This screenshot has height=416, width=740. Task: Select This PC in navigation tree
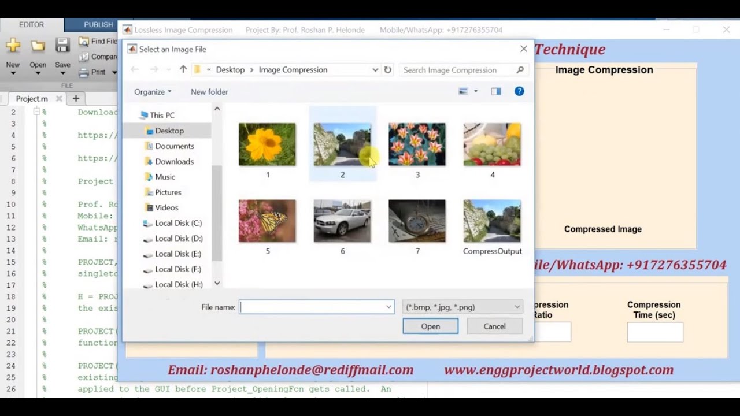pos(162,115)
